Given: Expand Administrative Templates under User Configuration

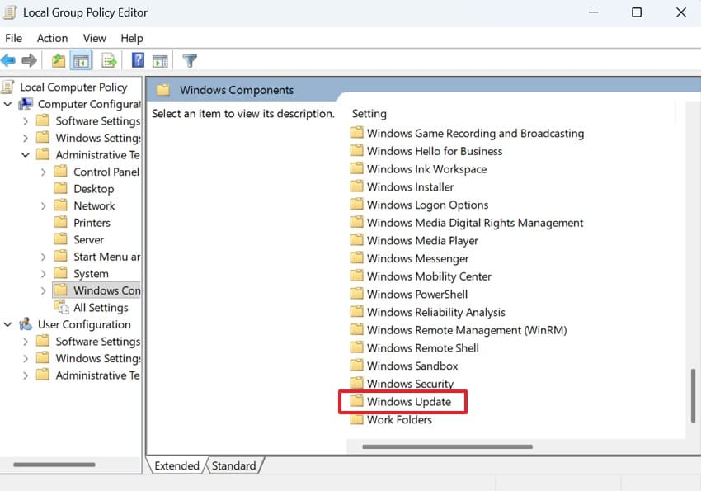Looking at the screenshot, I should coord(26,375).
